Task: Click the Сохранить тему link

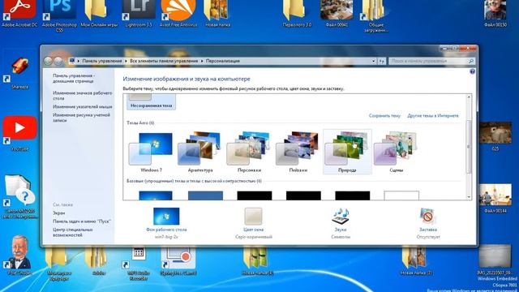Action: [x=384, y=115]
